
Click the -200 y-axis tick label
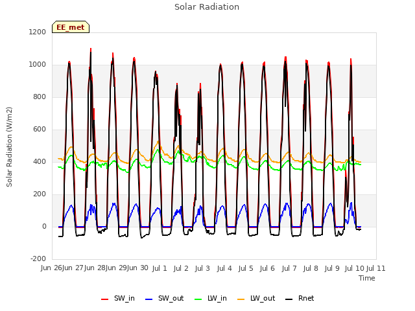(38, 259)
